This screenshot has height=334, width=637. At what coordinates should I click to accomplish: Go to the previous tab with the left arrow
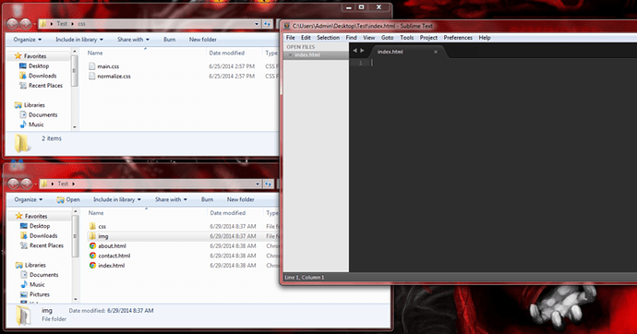(x=355, y=51)
